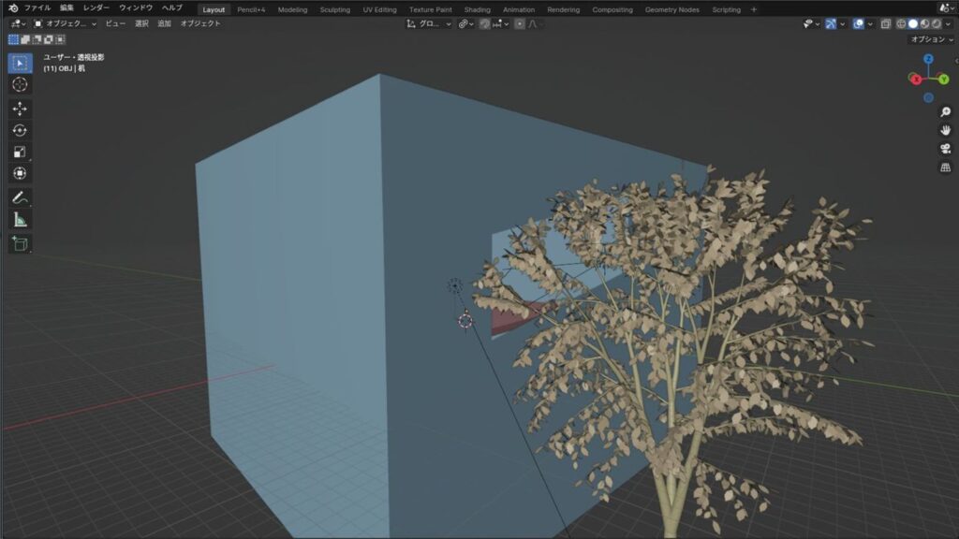The image size is (959, 539).
Task: Open the viewport shading options arrow
Action: [949, 23]
